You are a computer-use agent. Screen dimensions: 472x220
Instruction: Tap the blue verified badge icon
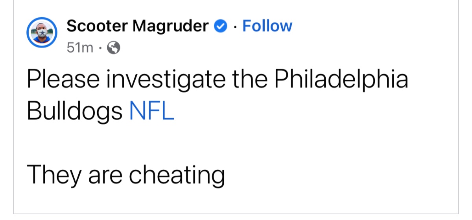pos(220,26)
